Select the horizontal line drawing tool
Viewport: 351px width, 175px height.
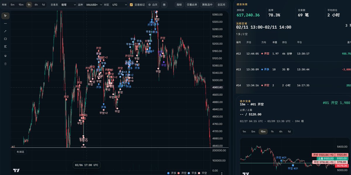tap(5, 23)
